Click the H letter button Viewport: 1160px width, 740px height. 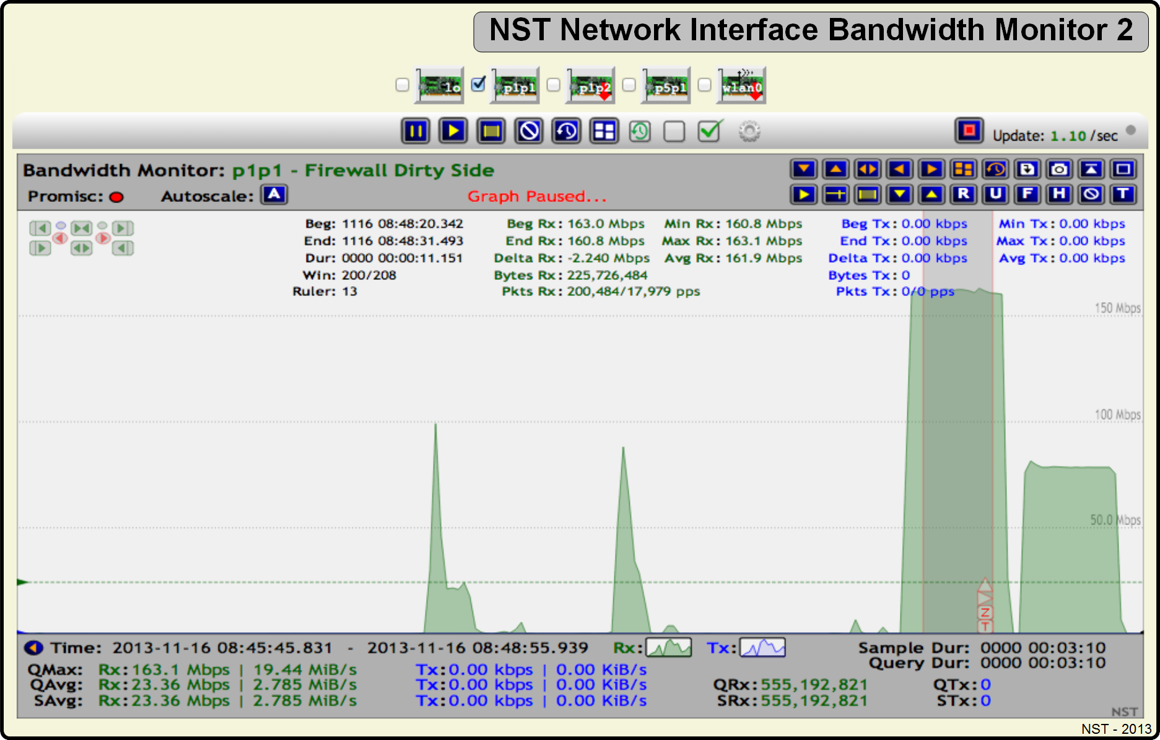pos(1059,194)
